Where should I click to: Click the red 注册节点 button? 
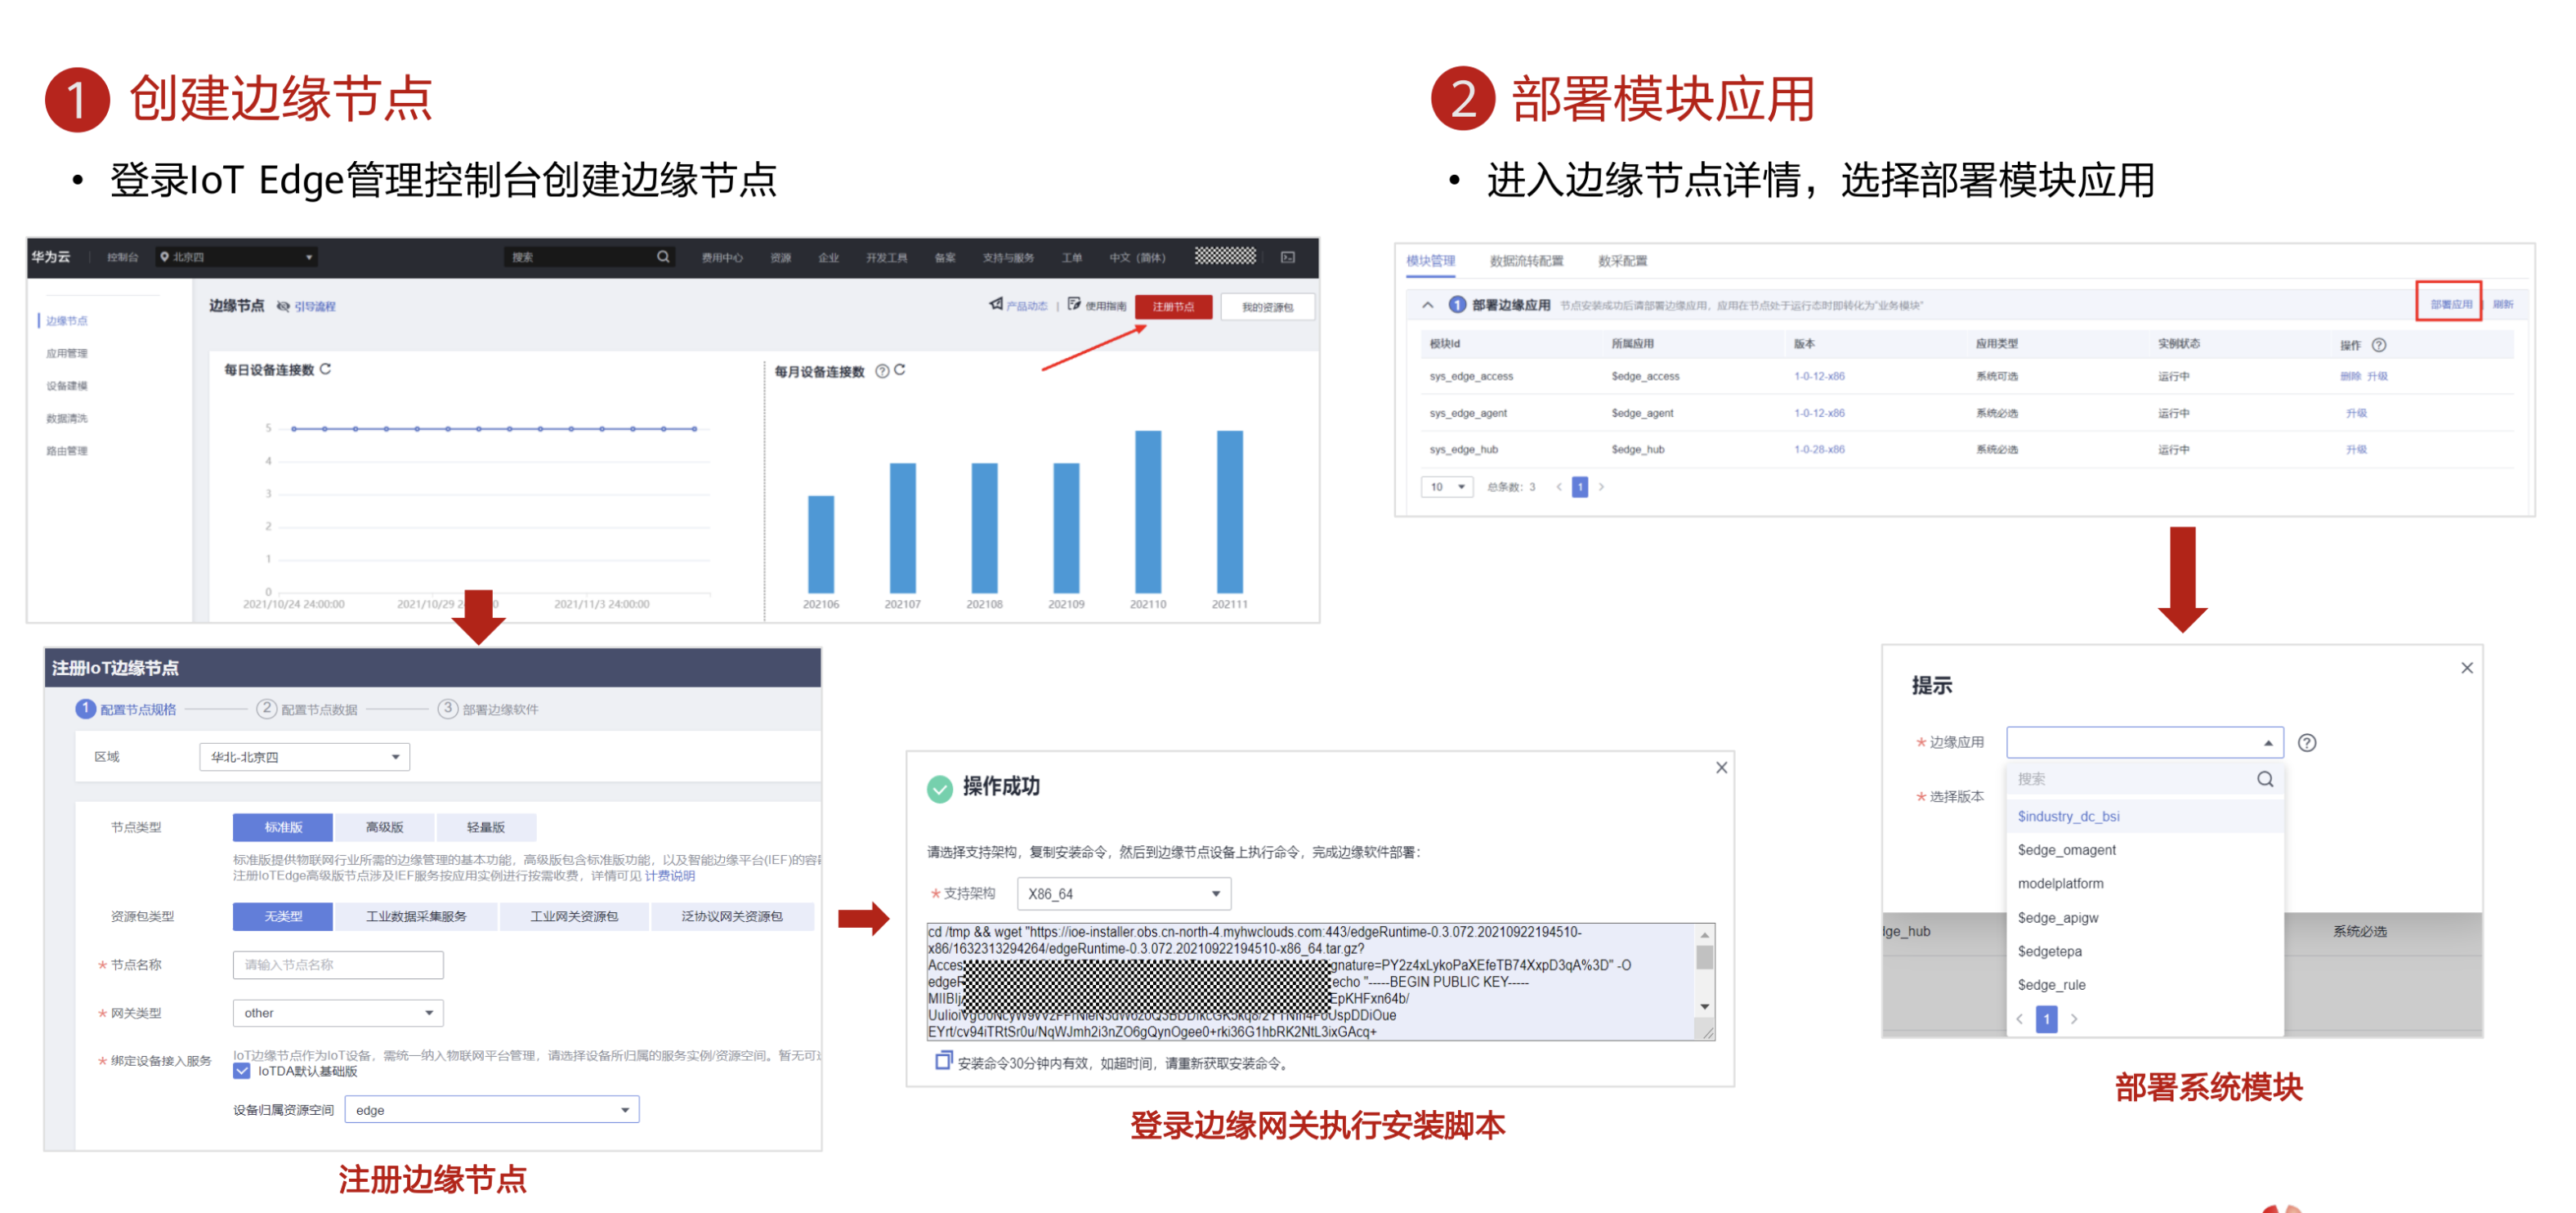(x=1173, y=307)
